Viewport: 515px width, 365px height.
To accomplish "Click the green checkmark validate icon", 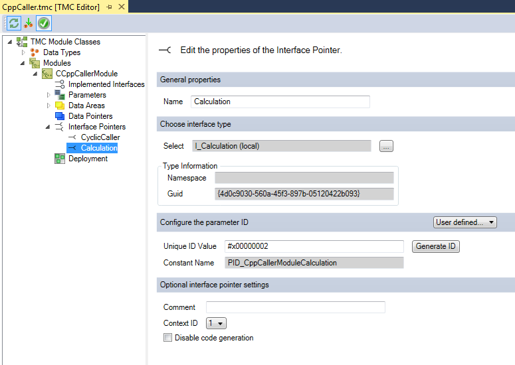I will [x=44, y=23].
